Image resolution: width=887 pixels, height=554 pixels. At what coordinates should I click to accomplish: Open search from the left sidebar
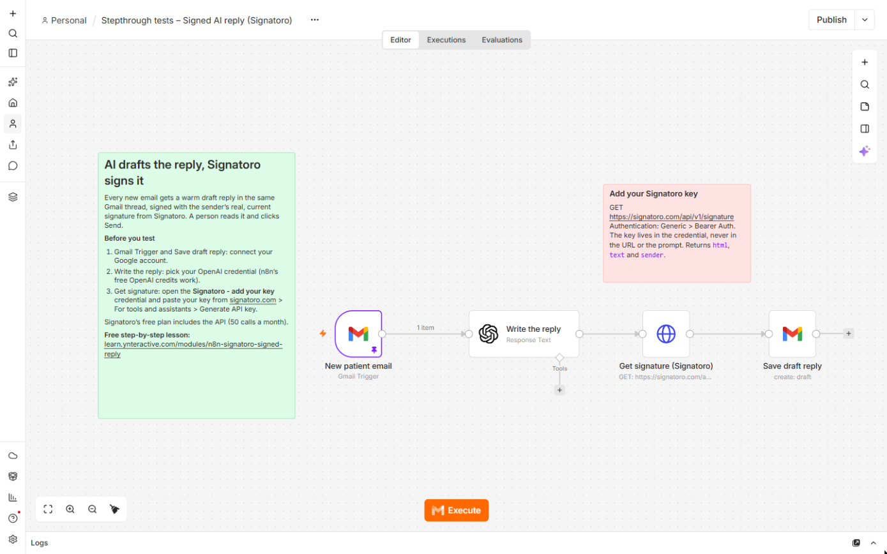click(x=13, y=33)
